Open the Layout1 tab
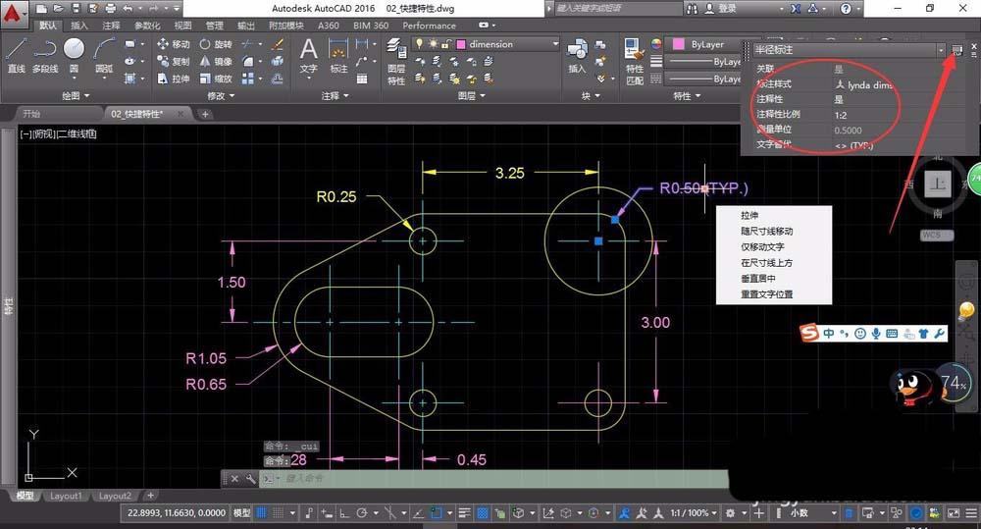 tap(67, 497)
